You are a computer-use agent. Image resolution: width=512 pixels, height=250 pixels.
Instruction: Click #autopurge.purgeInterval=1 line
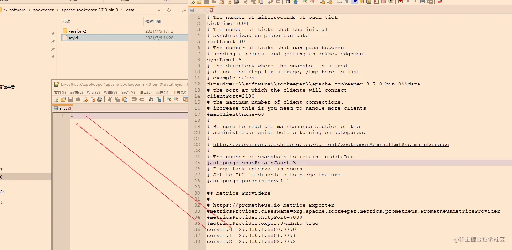248,181
